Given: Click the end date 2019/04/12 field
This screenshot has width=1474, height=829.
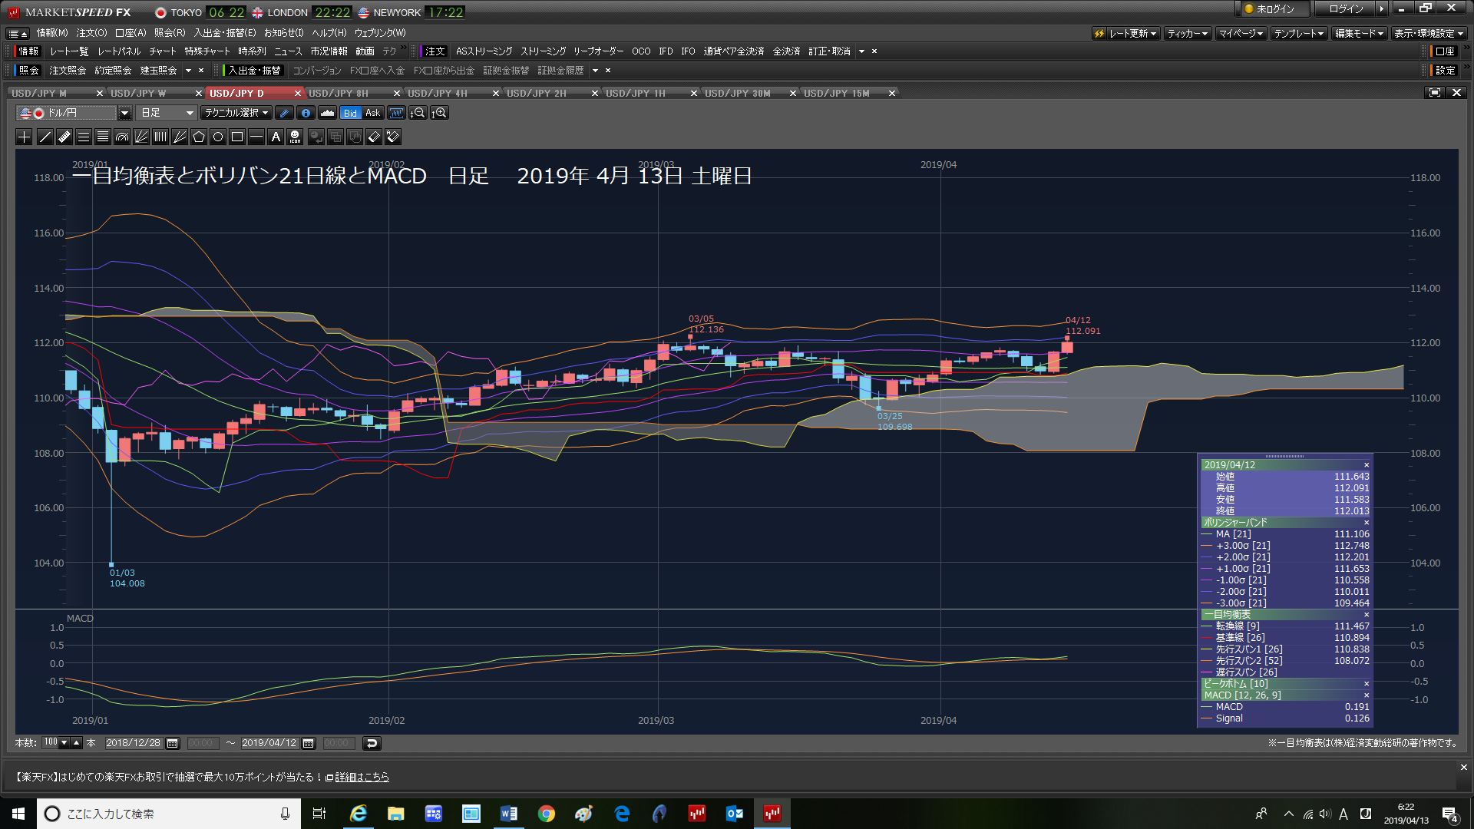Looking at the screenshot, I should point(269,743).
